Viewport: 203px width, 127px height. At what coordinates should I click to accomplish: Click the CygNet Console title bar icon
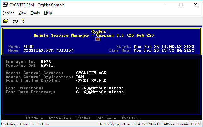pos(5,5)
